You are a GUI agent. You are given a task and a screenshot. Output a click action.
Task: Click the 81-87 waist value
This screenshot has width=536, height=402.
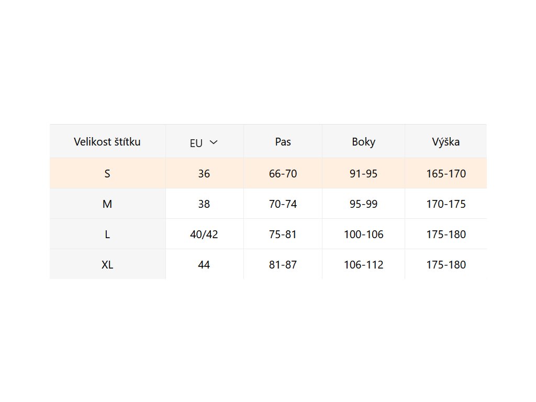283,265
